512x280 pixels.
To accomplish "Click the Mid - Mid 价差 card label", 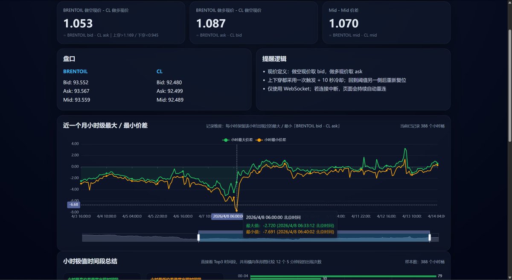I will click(x=343, y=10).
